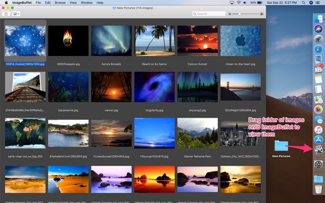Screen dimensions: 325x203
Task: Click the FSsunup1152x870.jpg file name
Action: coord(154,156)
